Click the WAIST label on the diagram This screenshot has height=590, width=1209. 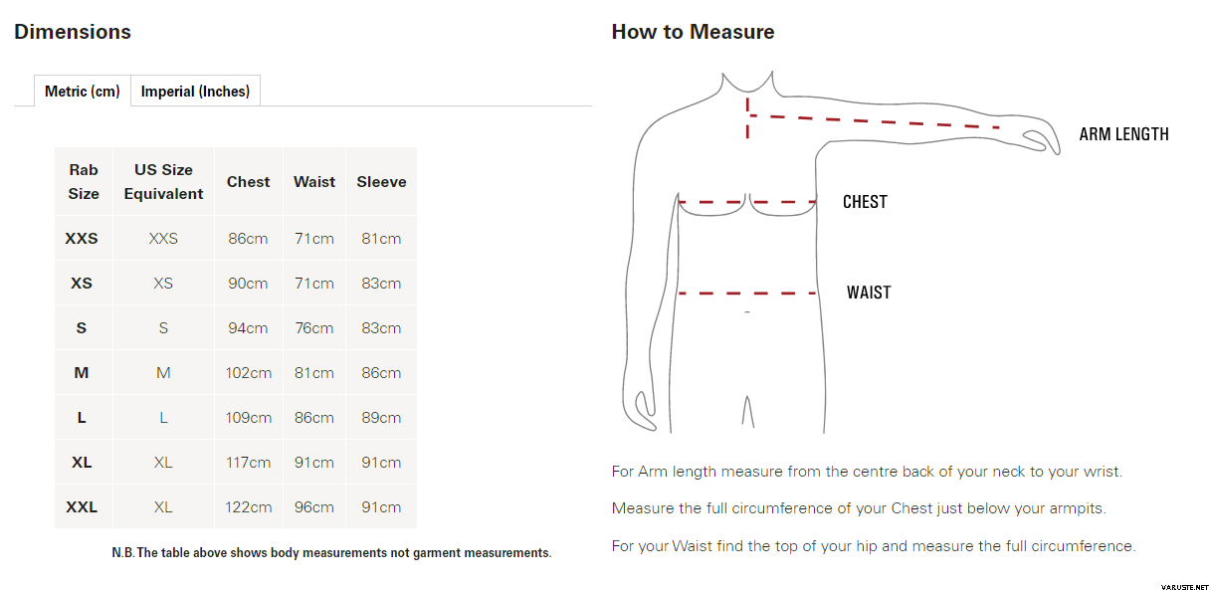pyautogui.click(x=869, y=293)
